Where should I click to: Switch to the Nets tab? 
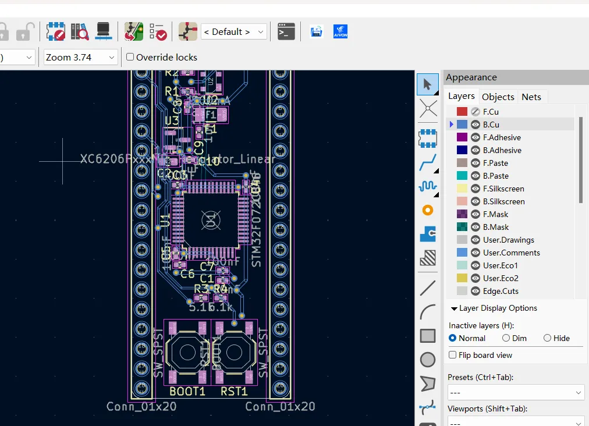531,97
